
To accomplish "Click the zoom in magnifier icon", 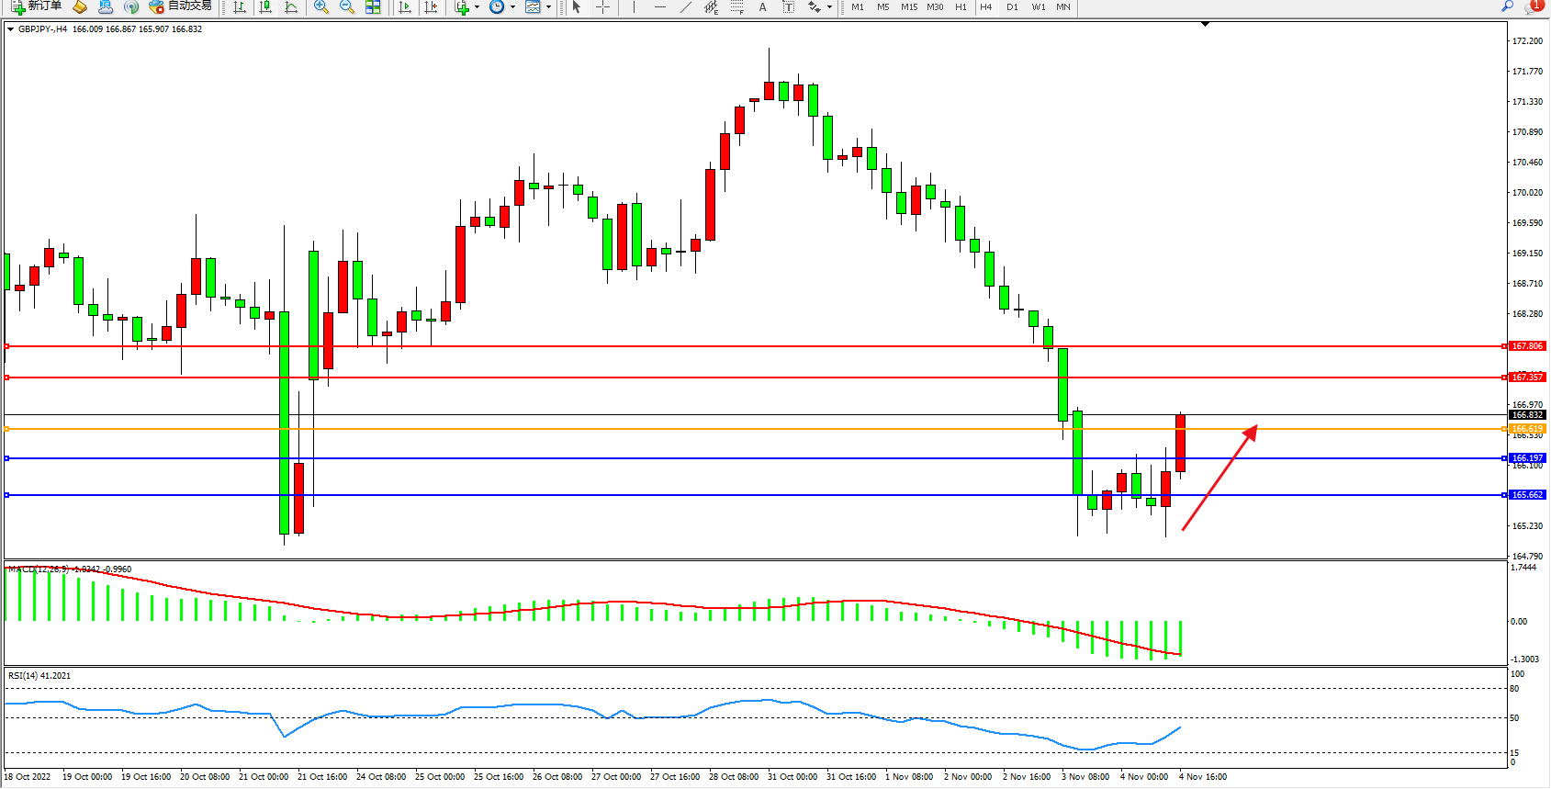I will click(320, 6).
